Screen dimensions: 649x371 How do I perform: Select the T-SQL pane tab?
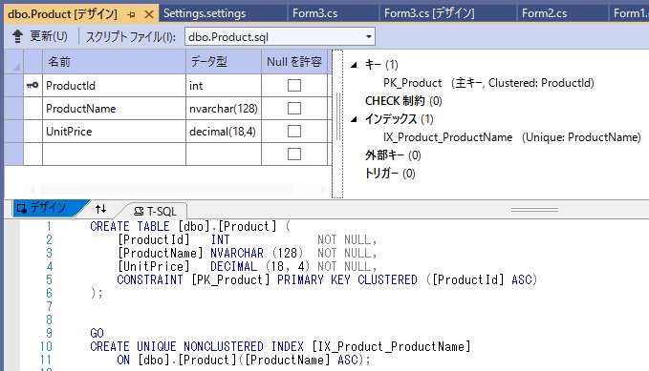pos(155,211)
